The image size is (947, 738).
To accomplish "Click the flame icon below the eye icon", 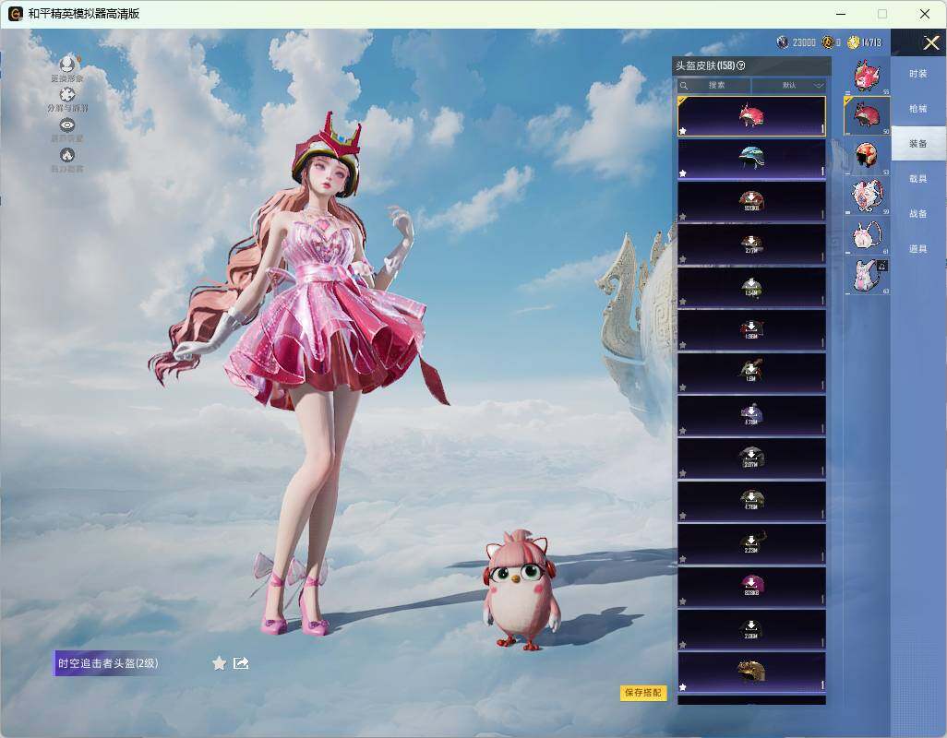I will 67,155.
